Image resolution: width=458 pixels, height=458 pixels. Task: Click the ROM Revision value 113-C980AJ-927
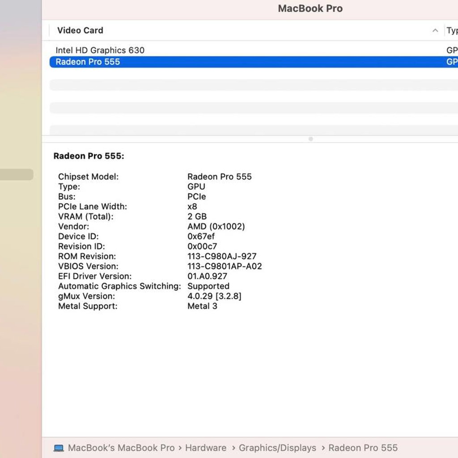[x=222, y=256]
